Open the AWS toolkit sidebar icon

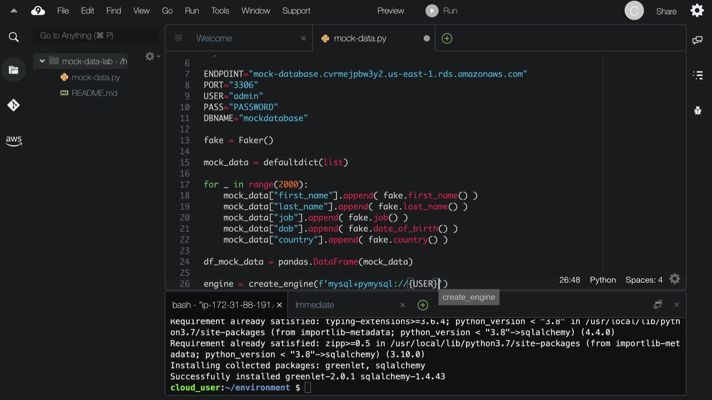pos(14,141)
